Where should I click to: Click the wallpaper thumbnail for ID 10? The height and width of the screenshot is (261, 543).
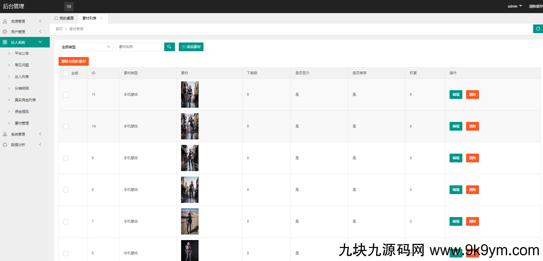click(190, 126)
